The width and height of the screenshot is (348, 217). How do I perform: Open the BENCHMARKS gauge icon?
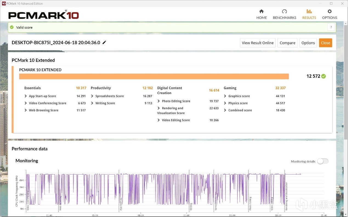tap(284, 11)
